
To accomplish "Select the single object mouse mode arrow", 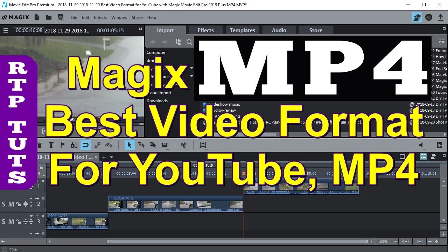I will click(129, 145).
